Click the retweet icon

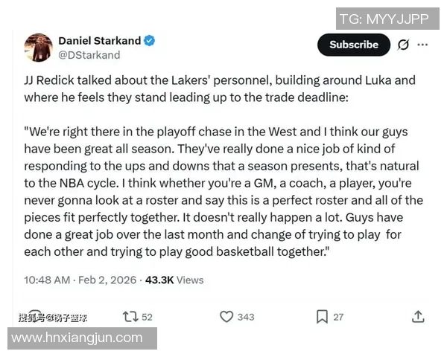pos(130,317)
